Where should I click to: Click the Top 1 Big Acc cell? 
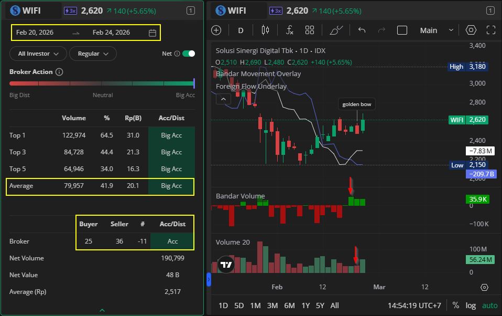(x=171, y=135)
